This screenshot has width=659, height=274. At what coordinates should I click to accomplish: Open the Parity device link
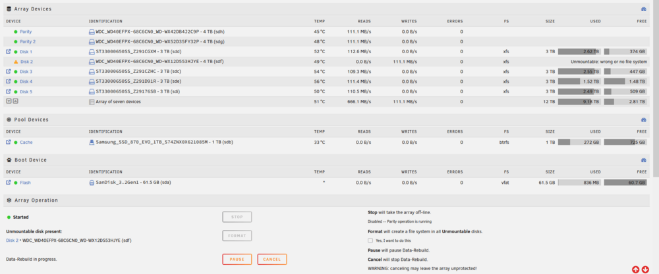(26, 32)
